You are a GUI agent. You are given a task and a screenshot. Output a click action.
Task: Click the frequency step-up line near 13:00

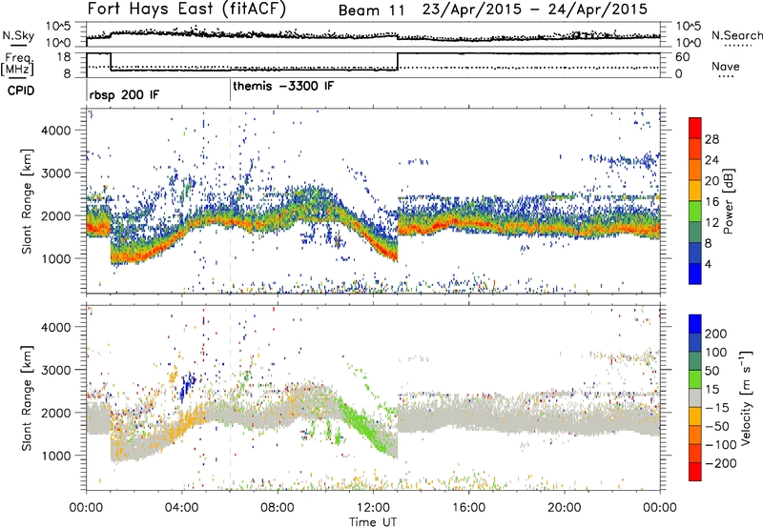pos(398,61)
